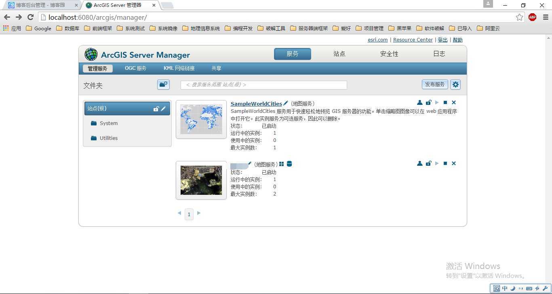Viewport: 552px width, 294px height.
Task: Select the KML 网络链接 subtab
Action: click(x=179, y=68)
